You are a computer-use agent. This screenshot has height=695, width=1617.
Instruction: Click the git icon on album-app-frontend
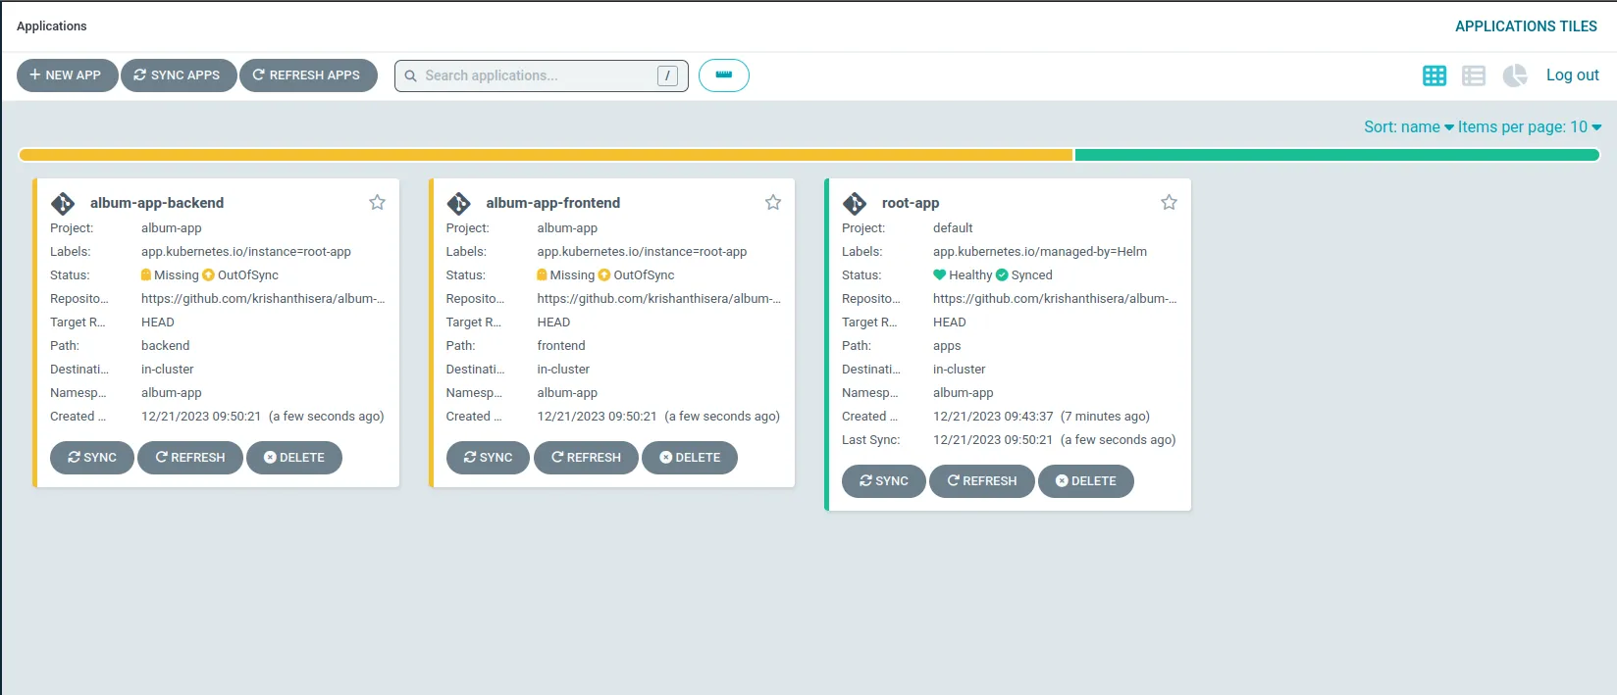click(x=459, y=203)
